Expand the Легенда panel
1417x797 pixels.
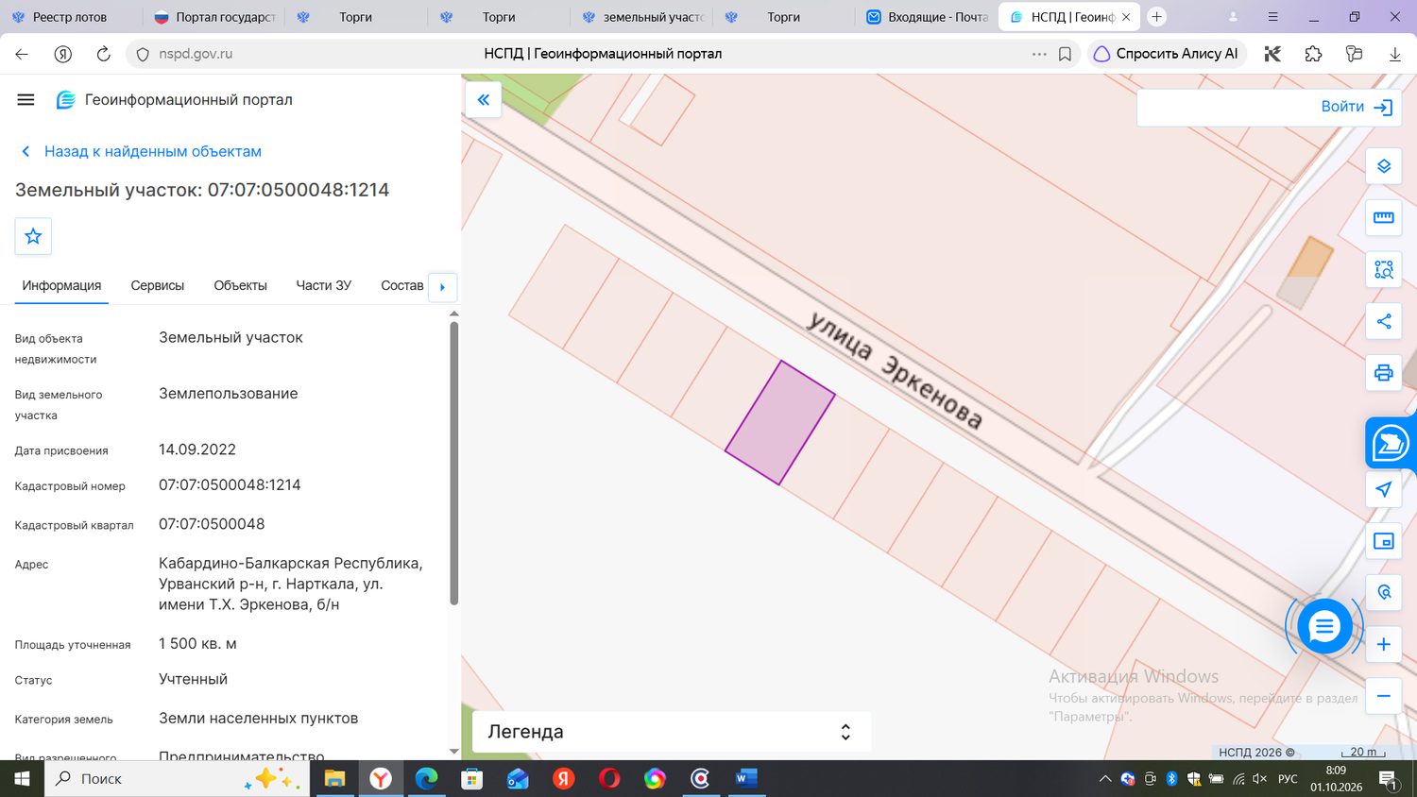point(672,732)
